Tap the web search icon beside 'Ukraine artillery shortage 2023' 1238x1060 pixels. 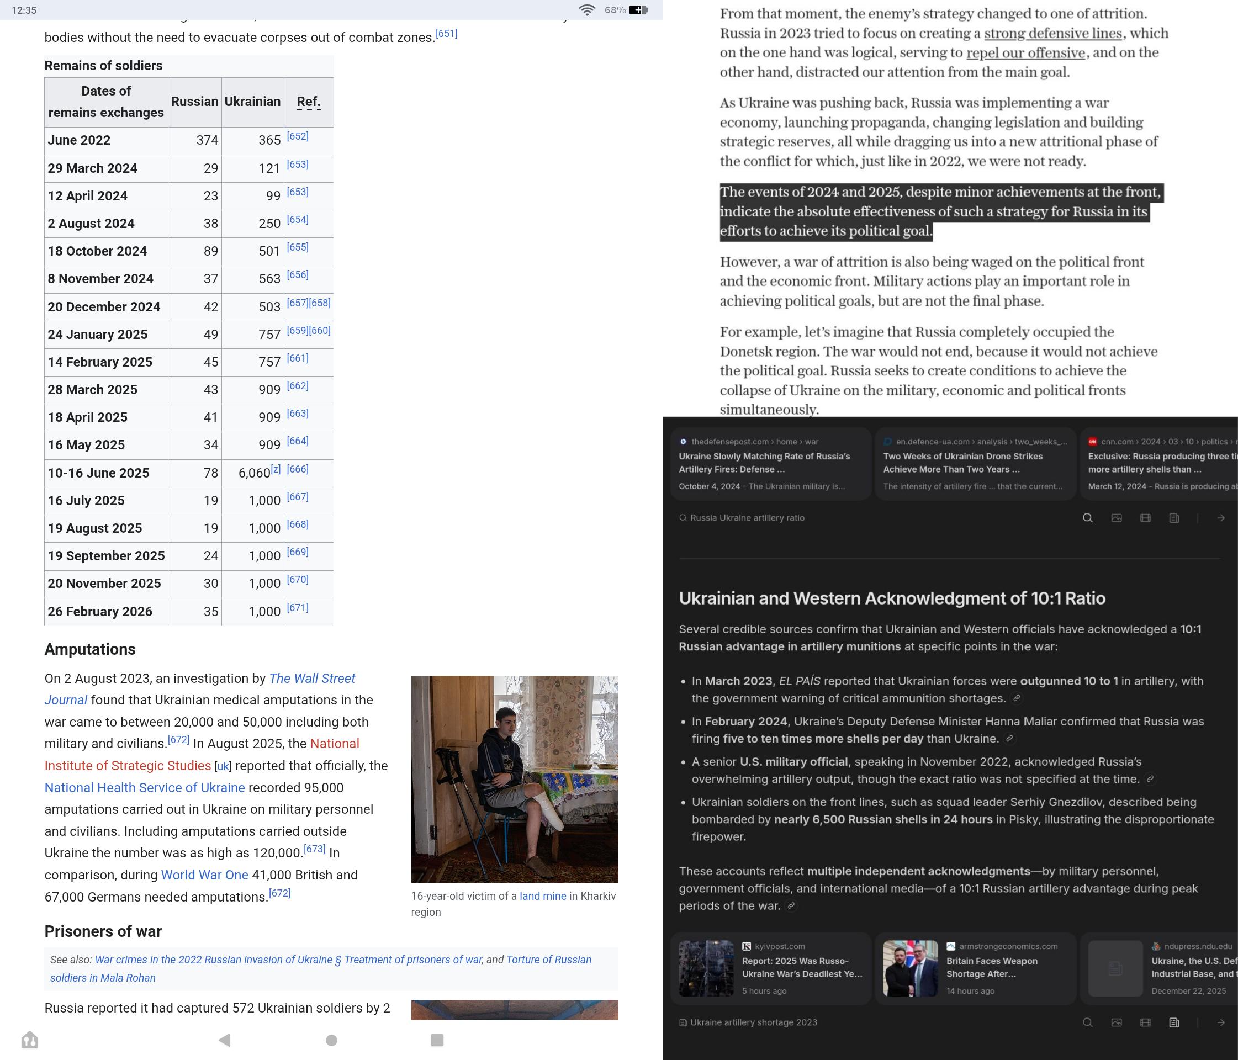click(x=1087, y=1022)
